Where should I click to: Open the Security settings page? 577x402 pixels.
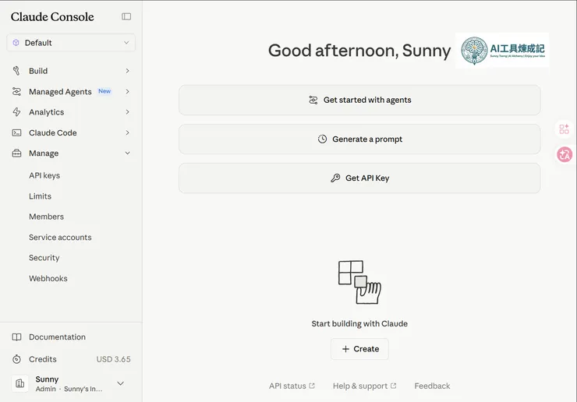point(44,258)
